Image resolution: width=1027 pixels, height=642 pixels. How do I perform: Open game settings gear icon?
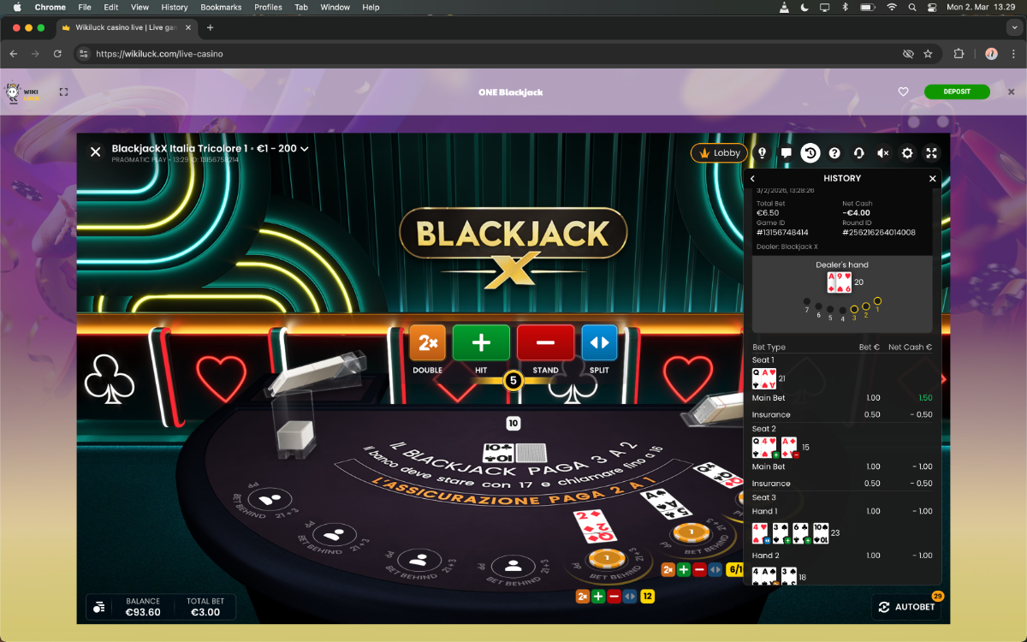pos(907,153)
